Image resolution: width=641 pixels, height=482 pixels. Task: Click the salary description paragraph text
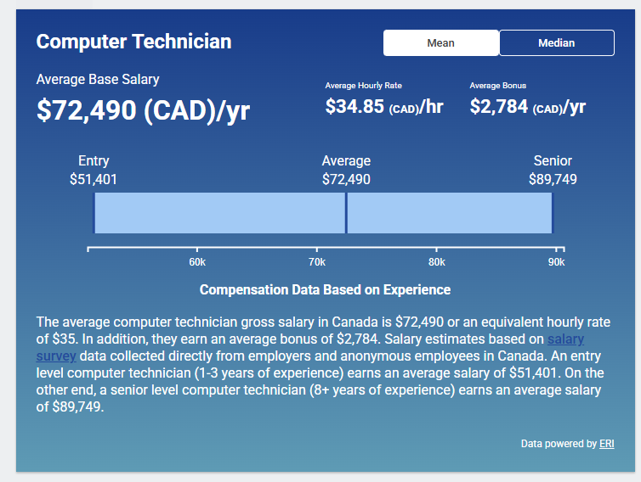coord(323,364)
